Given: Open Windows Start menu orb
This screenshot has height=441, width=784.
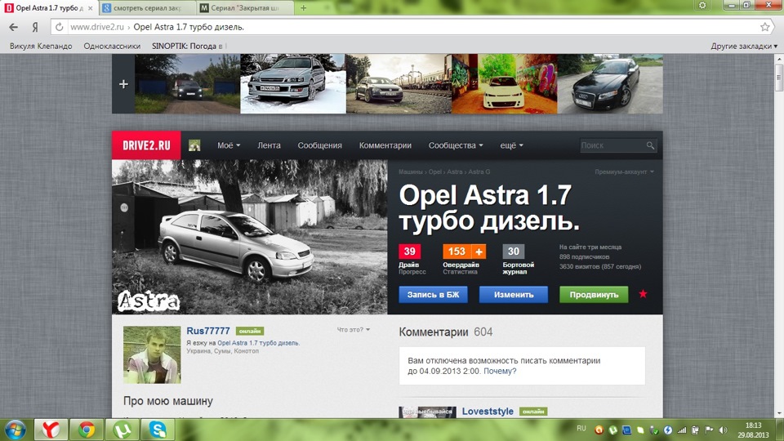Looking at the screenshot, I should pos(15,430).
